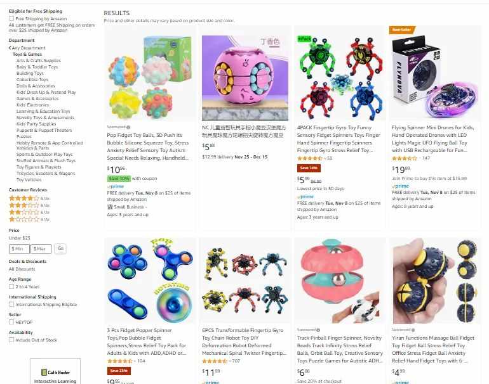Enable Free Shipping by Amazon checkbox
Image resolution: width=489 pixels, height=384 pixels.
tap(11, 18)
